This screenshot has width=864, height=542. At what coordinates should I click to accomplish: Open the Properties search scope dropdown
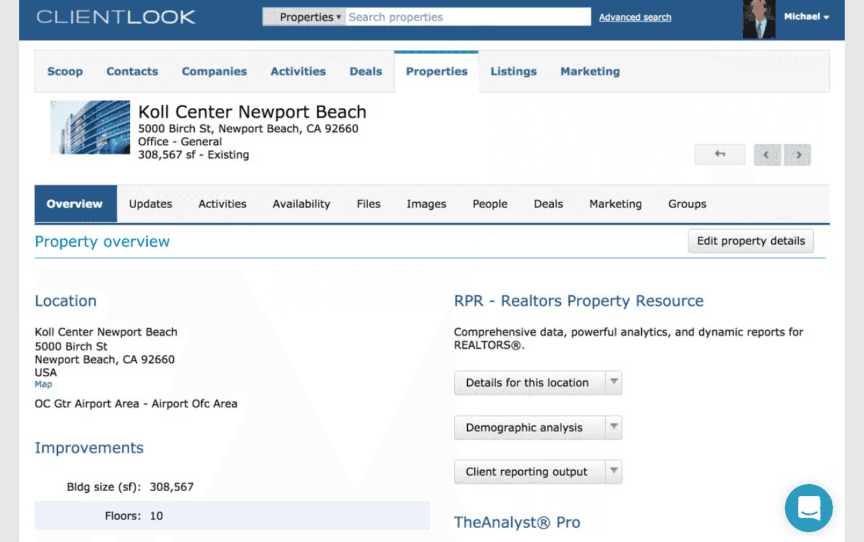(304, 17)
